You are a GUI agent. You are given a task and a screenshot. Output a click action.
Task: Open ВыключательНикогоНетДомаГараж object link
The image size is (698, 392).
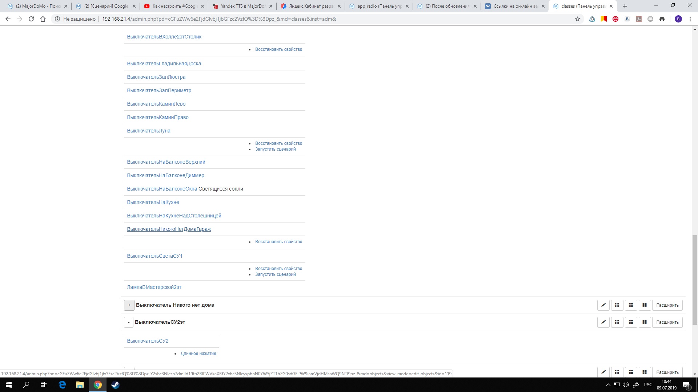[169, 229]
